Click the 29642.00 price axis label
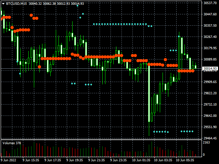 (x=210, y=115)
